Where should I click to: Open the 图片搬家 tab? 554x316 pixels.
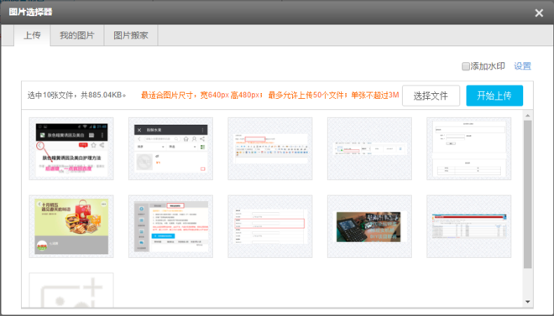coord(131,35)
